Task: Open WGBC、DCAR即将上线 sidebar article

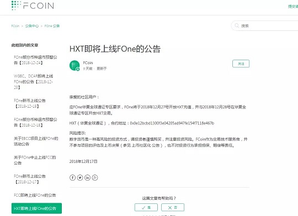Action: (x=34, y=82)
